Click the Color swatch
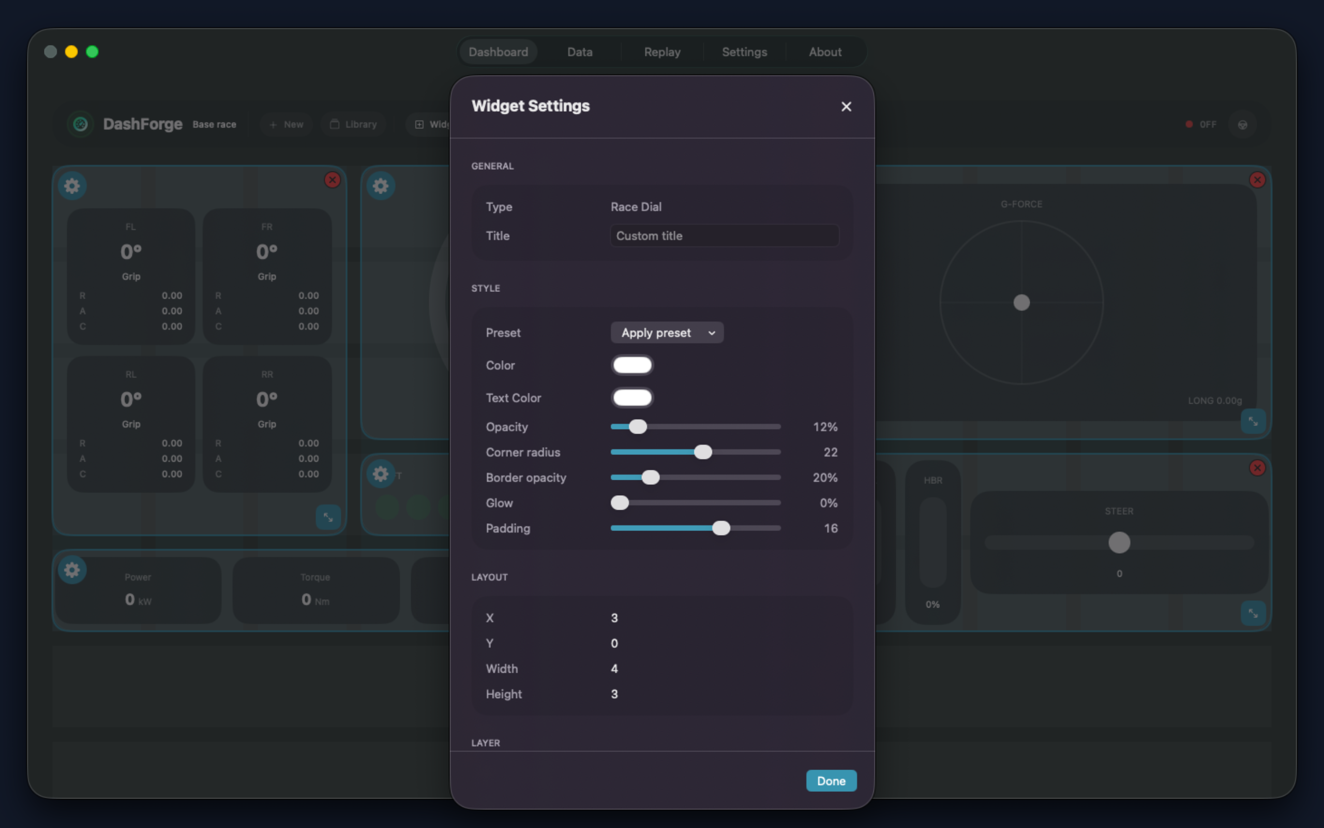This screenshot has width=1324, height=828. click(632, 365)
